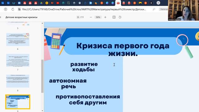Select the highlighted page 9 thumbnail
The image size is (199, 112).
(x=18, y=102)
